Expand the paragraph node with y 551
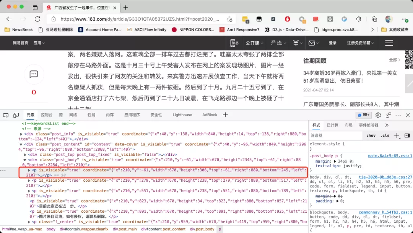Image resolution: width=413 pixels, height=233 pixels. pyautogui.click(x=29, y=191)
